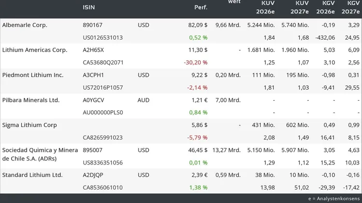The image size is (362, 203).
Task: Sort by KUV 2026e column header
Action: (x=265, y=7)
